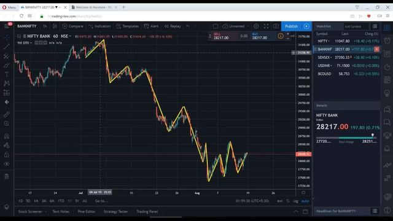Image resolution: width=393 pixels, height=221 pixels.
Task: Click the BUY 28217.00 button
Action: pos(263,36)
